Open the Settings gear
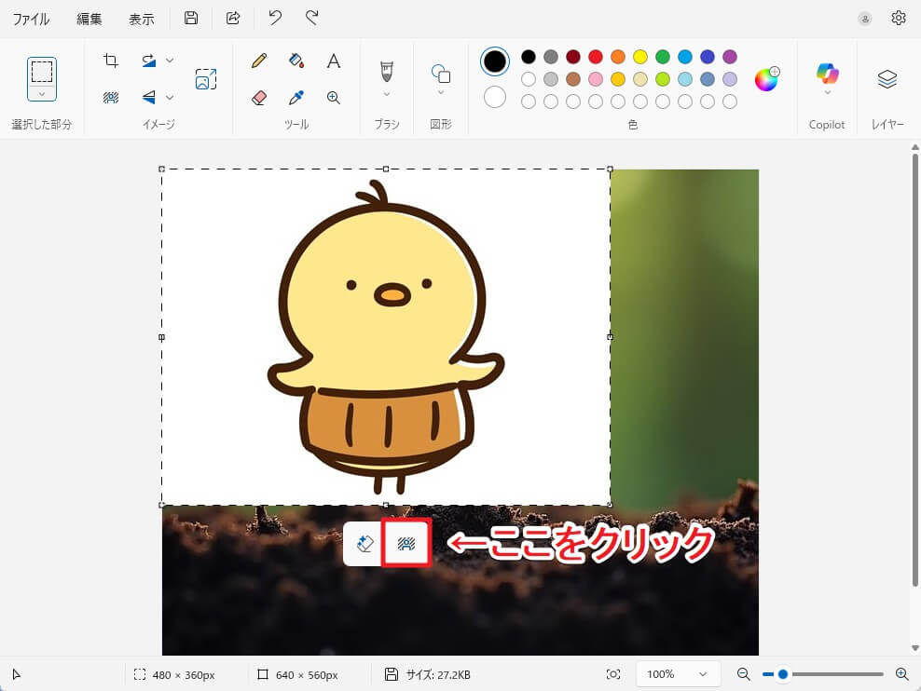Image resolution: width=921 pixels, height=691 pixels. (898, 19)
